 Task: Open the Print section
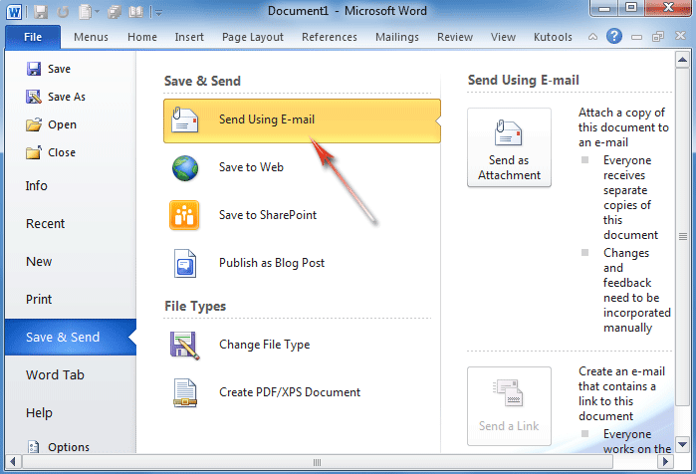click(39, 299)
